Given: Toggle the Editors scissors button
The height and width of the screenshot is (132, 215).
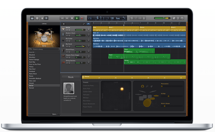Looking at the screenshot, I should coord(46,18).
